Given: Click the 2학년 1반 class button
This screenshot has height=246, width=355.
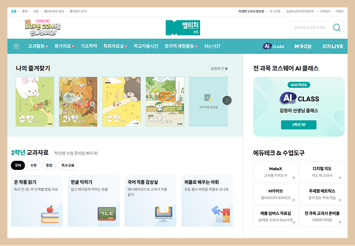Looking at the screenshot, I should pyautogui.click(x=299, y=125).
